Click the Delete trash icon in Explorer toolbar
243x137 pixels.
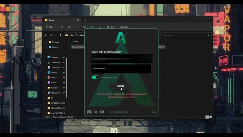click(x=100, y=27)
